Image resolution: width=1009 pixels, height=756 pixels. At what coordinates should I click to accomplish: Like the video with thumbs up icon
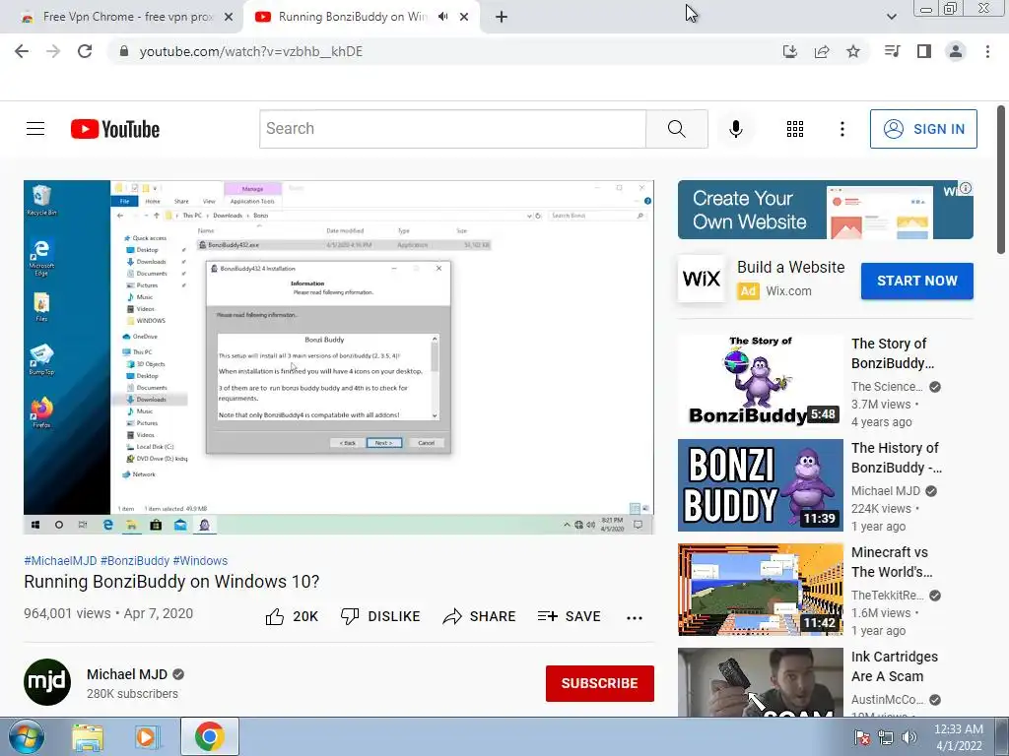coord(275,616)
